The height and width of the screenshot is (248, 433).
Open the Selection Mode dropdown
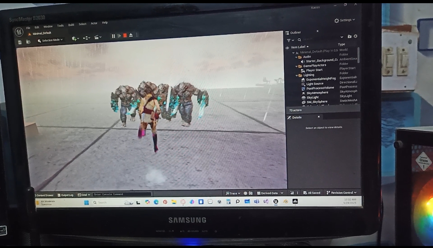pyautogui.click(x=51, y=40)
